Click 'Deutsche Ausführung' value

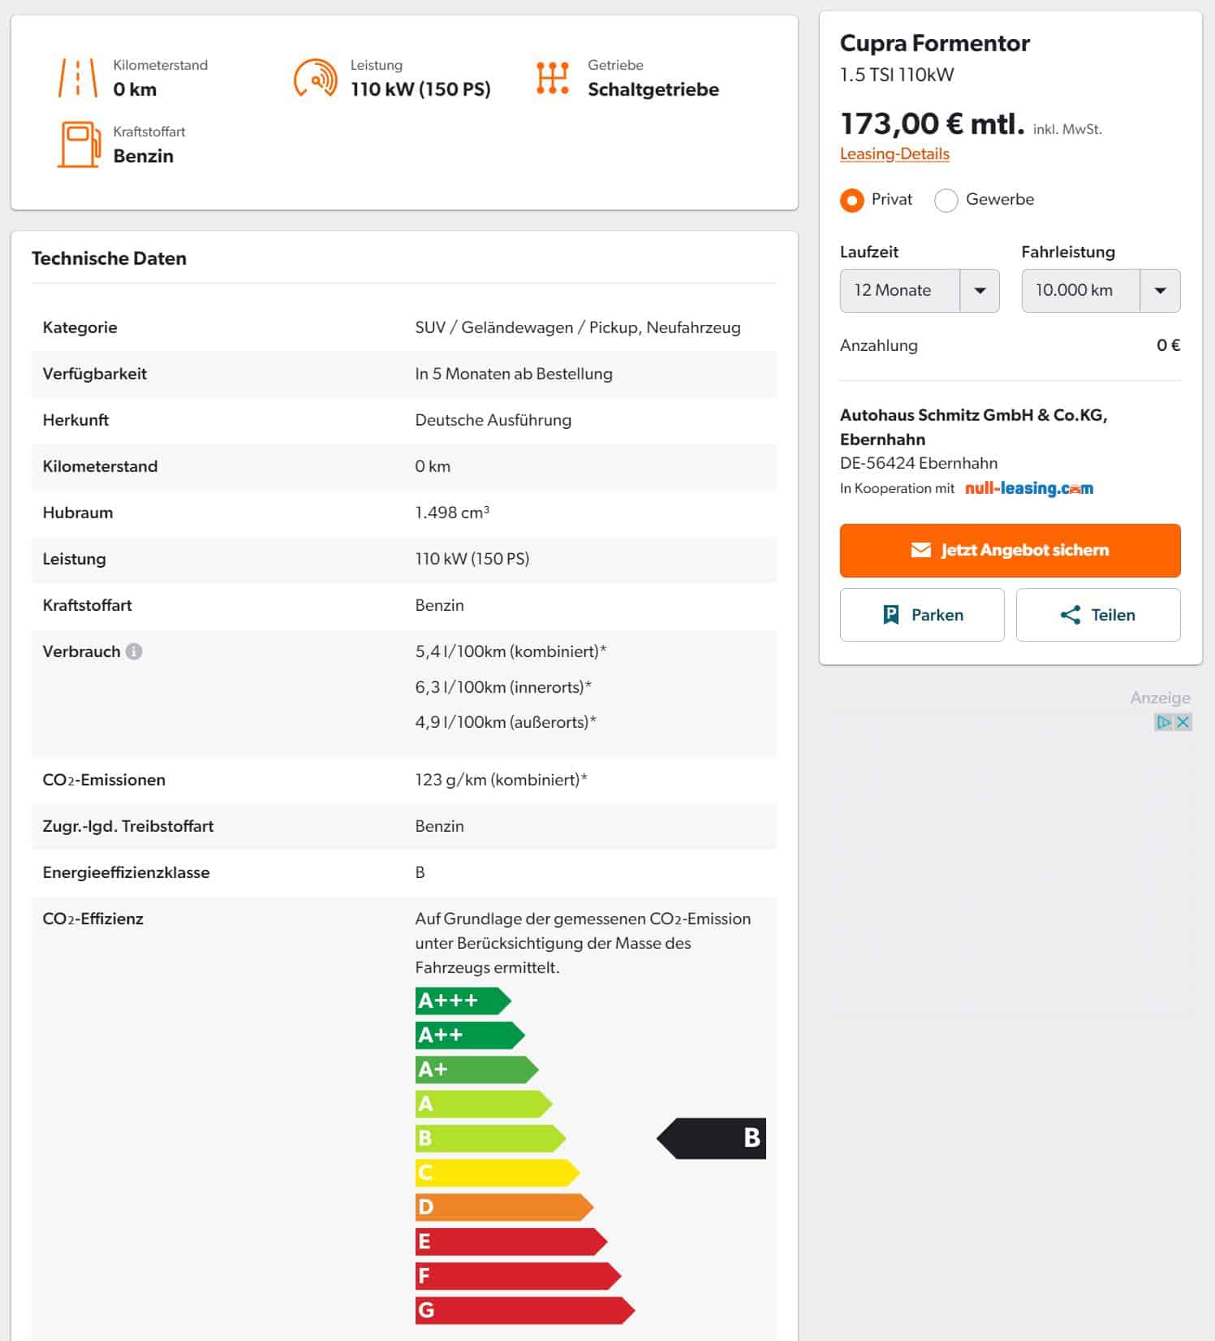[493, 420]
